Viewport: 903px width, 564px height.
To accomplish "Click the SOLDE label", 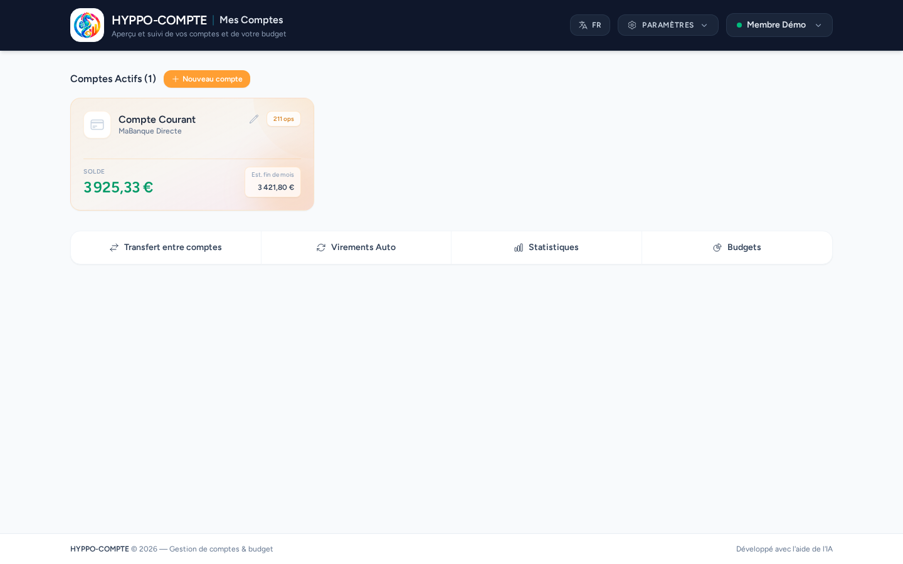I will pos(94,172).
